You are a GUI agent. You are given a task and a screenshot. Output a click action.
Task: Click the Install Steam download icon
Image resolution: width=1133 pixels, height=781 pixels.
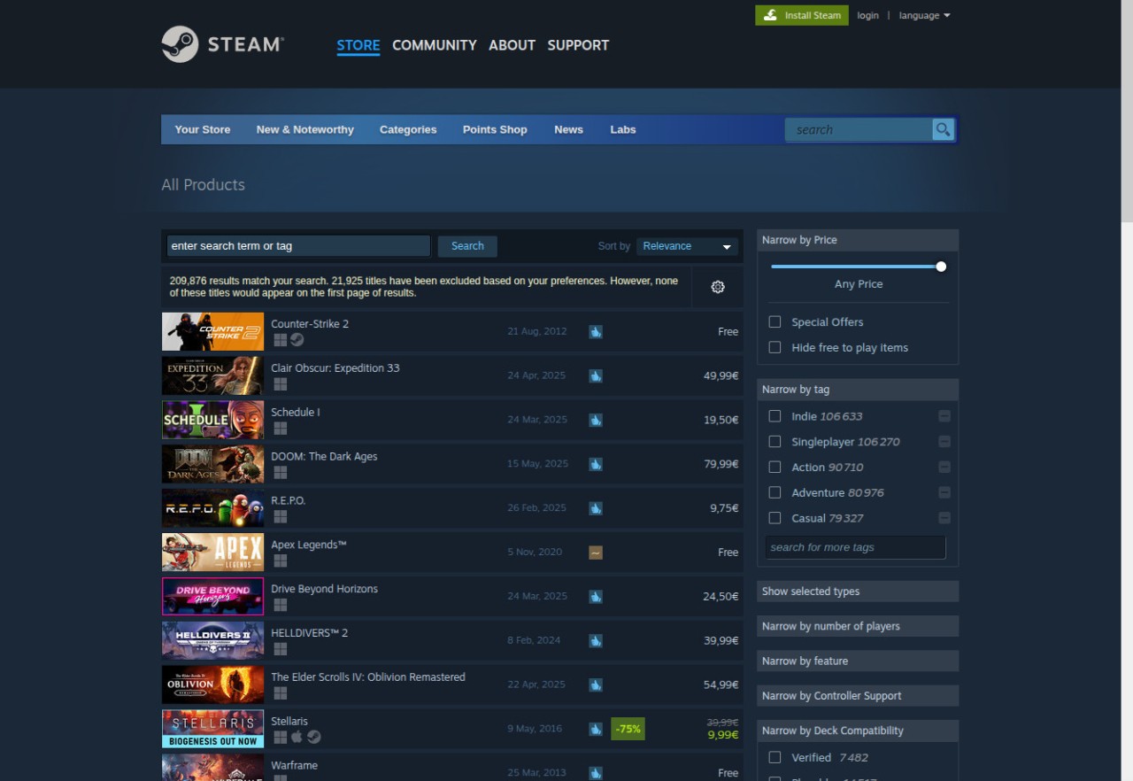pyautogui.click(x=770, y=15)
